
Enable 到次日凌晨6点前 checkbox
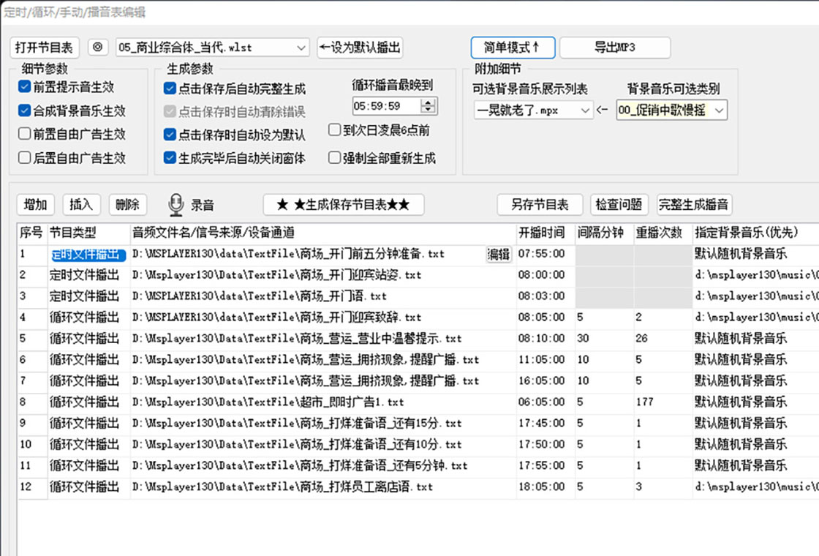coord(334,129)
